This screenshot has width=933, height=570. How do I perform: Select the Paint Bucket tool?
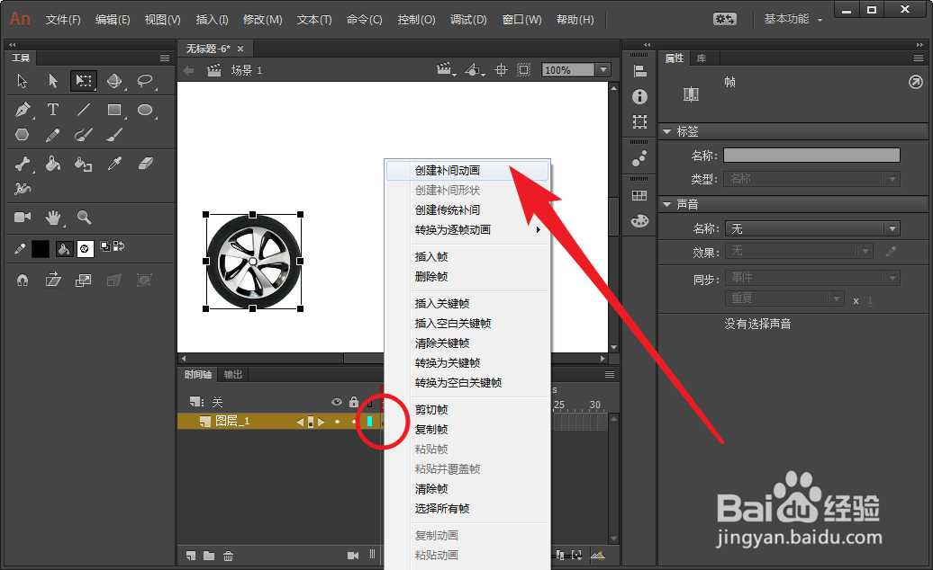pos(53,164)
